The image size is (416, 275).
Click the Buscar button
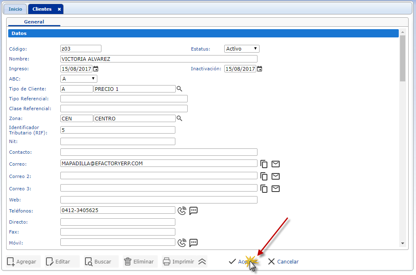click(101, 261)
